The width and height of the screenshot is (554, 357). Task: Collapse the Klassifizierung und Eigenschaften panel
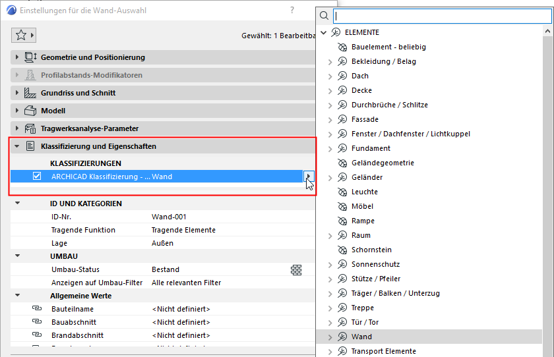click(17, 146)
